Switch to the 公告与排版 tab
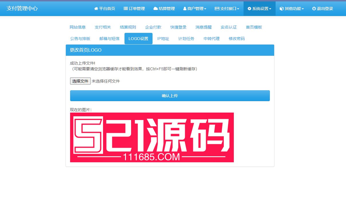The height and width of the screenshot is (208, 346). pos(80,39)
